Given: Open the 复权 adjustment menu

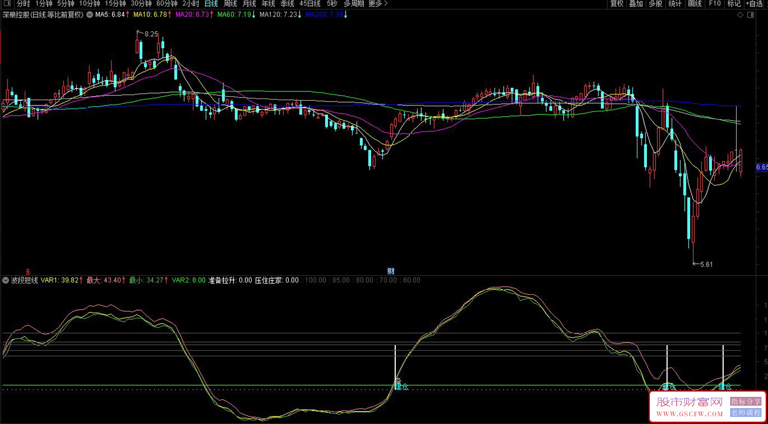Looking at the screenshot, I should [x=617, y=4].
